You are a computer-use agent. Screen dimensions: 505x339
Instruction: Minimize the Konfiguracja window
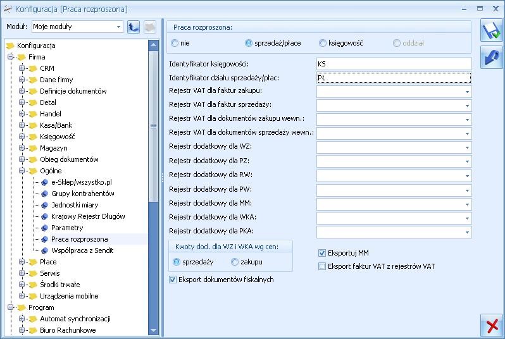click(464, 9)
